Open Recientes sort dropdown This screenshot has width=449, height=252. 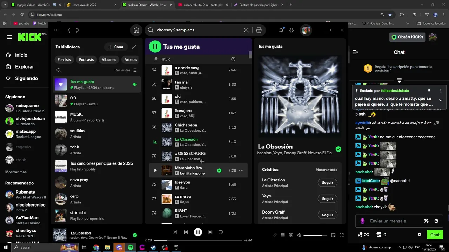(x=126, y=70)
